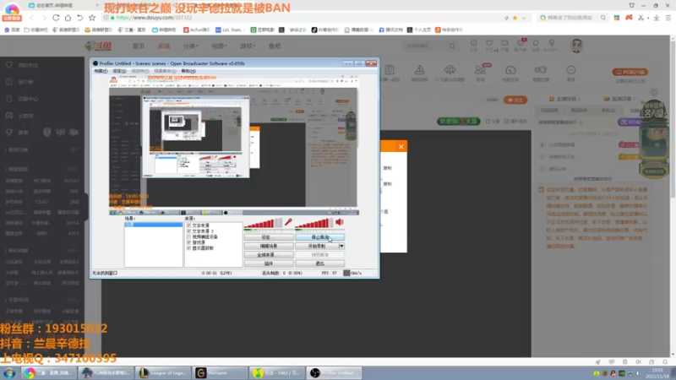Adjust microphone volume bars in OBS
676x380 pixels.
pyautogui.click(x=263, y=223)
